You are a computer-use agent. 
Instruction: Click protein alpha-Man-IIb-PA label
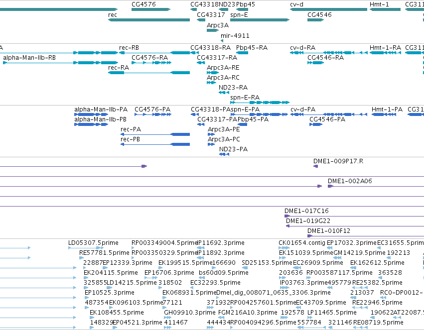101,110
